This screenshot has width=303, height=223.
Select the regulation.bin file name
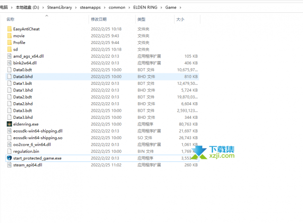pyautogui.click(x=27, y=152)
